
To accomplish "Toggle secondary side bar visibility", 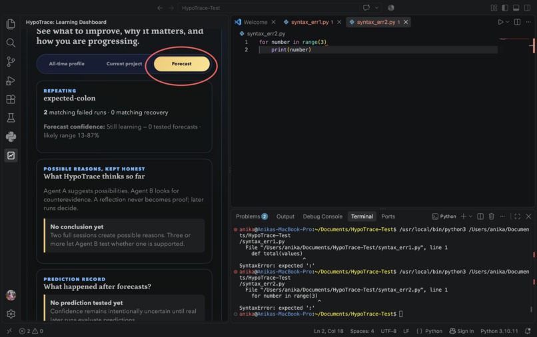I will (528, 7).
